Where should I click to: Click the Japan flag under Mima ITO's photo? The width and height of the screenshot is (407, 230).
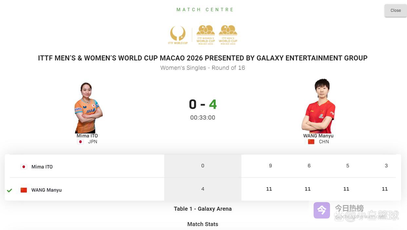click(80, 142)
